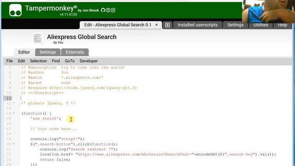
Task: Open the GoTo menu
Action: pyautogui.click(x=70, y=61)
